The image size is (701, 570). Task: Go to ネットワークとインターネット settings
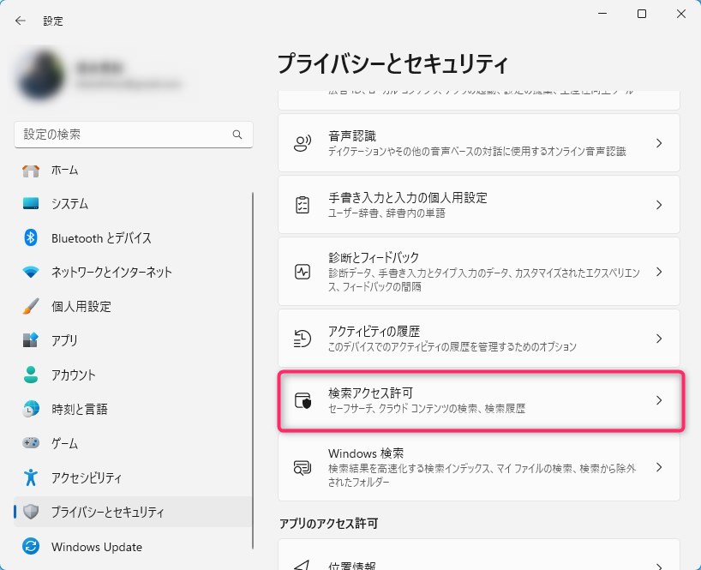pyautogui.click(x=111, y=273)
